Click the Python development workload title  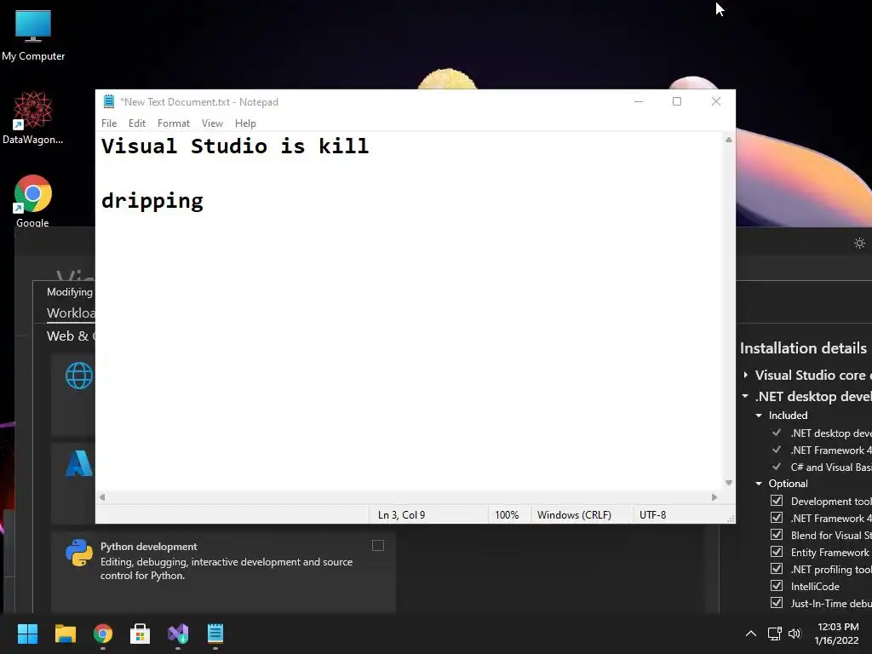click(x=148, y=547)
